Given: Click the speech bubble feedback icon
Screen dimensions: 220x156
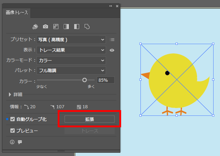Looking at the screenshot, I should click(20, 142).
